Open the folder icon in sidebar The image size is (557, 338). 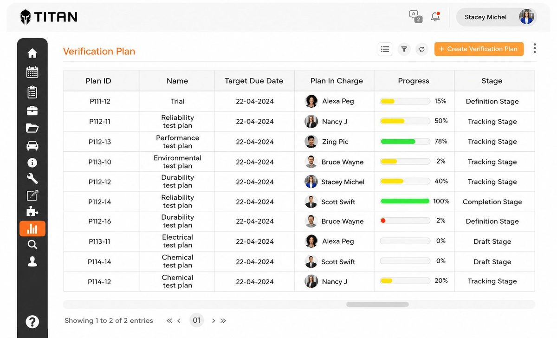click(32, 128)
